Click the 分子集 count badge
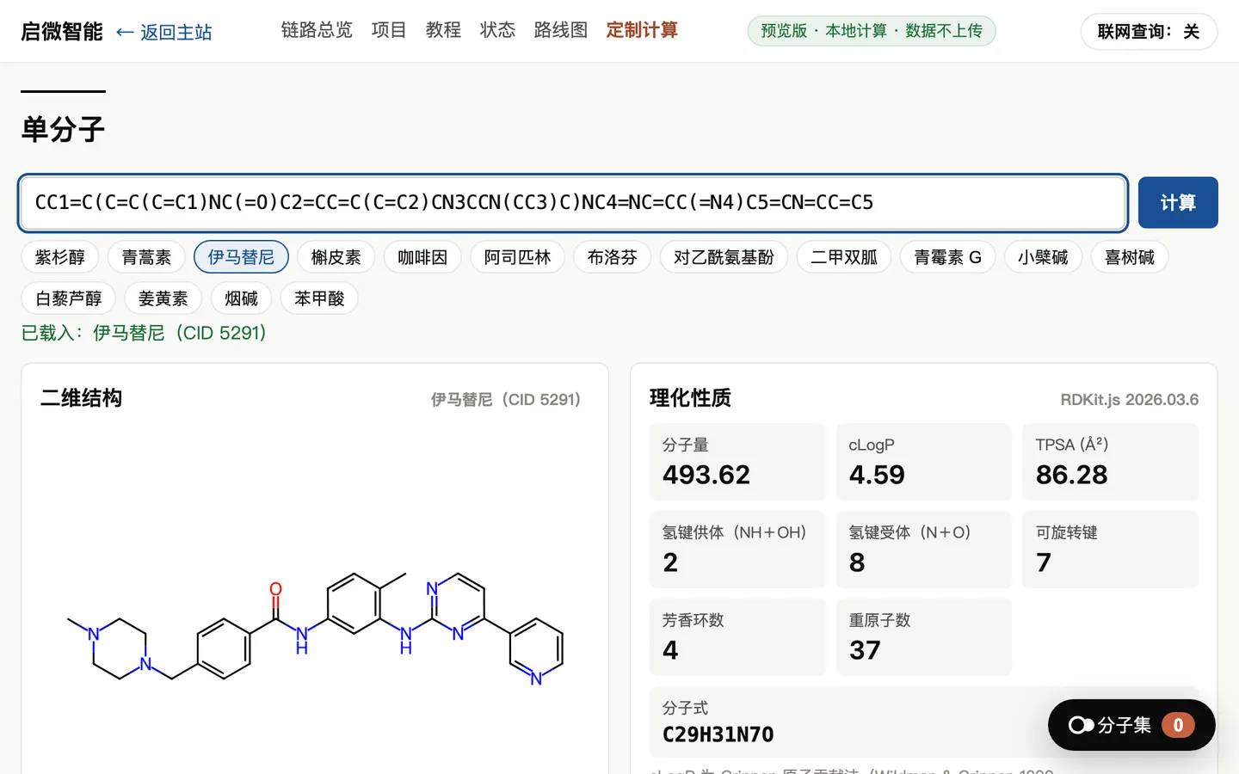Screen dimensions: 1239x774 [x=1178, y=725]
